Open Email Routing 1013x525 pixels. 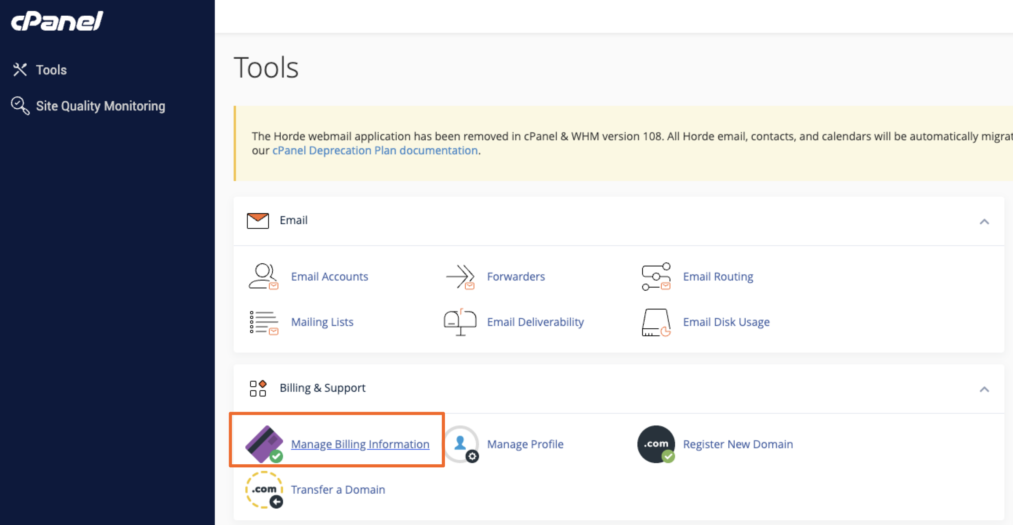tap(718, 277)
